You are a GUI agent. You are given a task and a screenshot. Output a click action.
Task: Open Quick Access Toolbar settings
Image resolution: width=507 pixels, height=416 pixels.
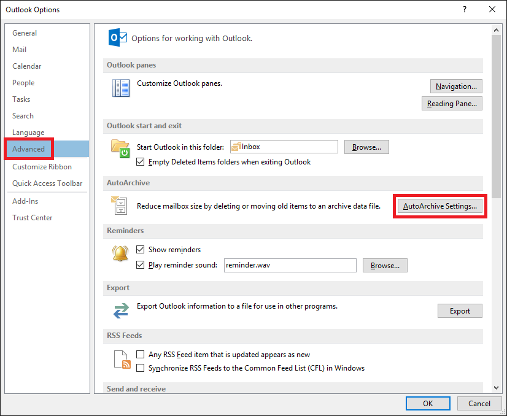[47, 183]
